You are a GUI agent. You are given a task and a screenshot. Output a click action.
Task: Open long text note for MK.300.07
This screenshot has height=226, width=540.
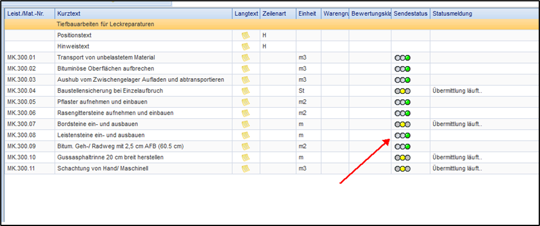(246, 124)
